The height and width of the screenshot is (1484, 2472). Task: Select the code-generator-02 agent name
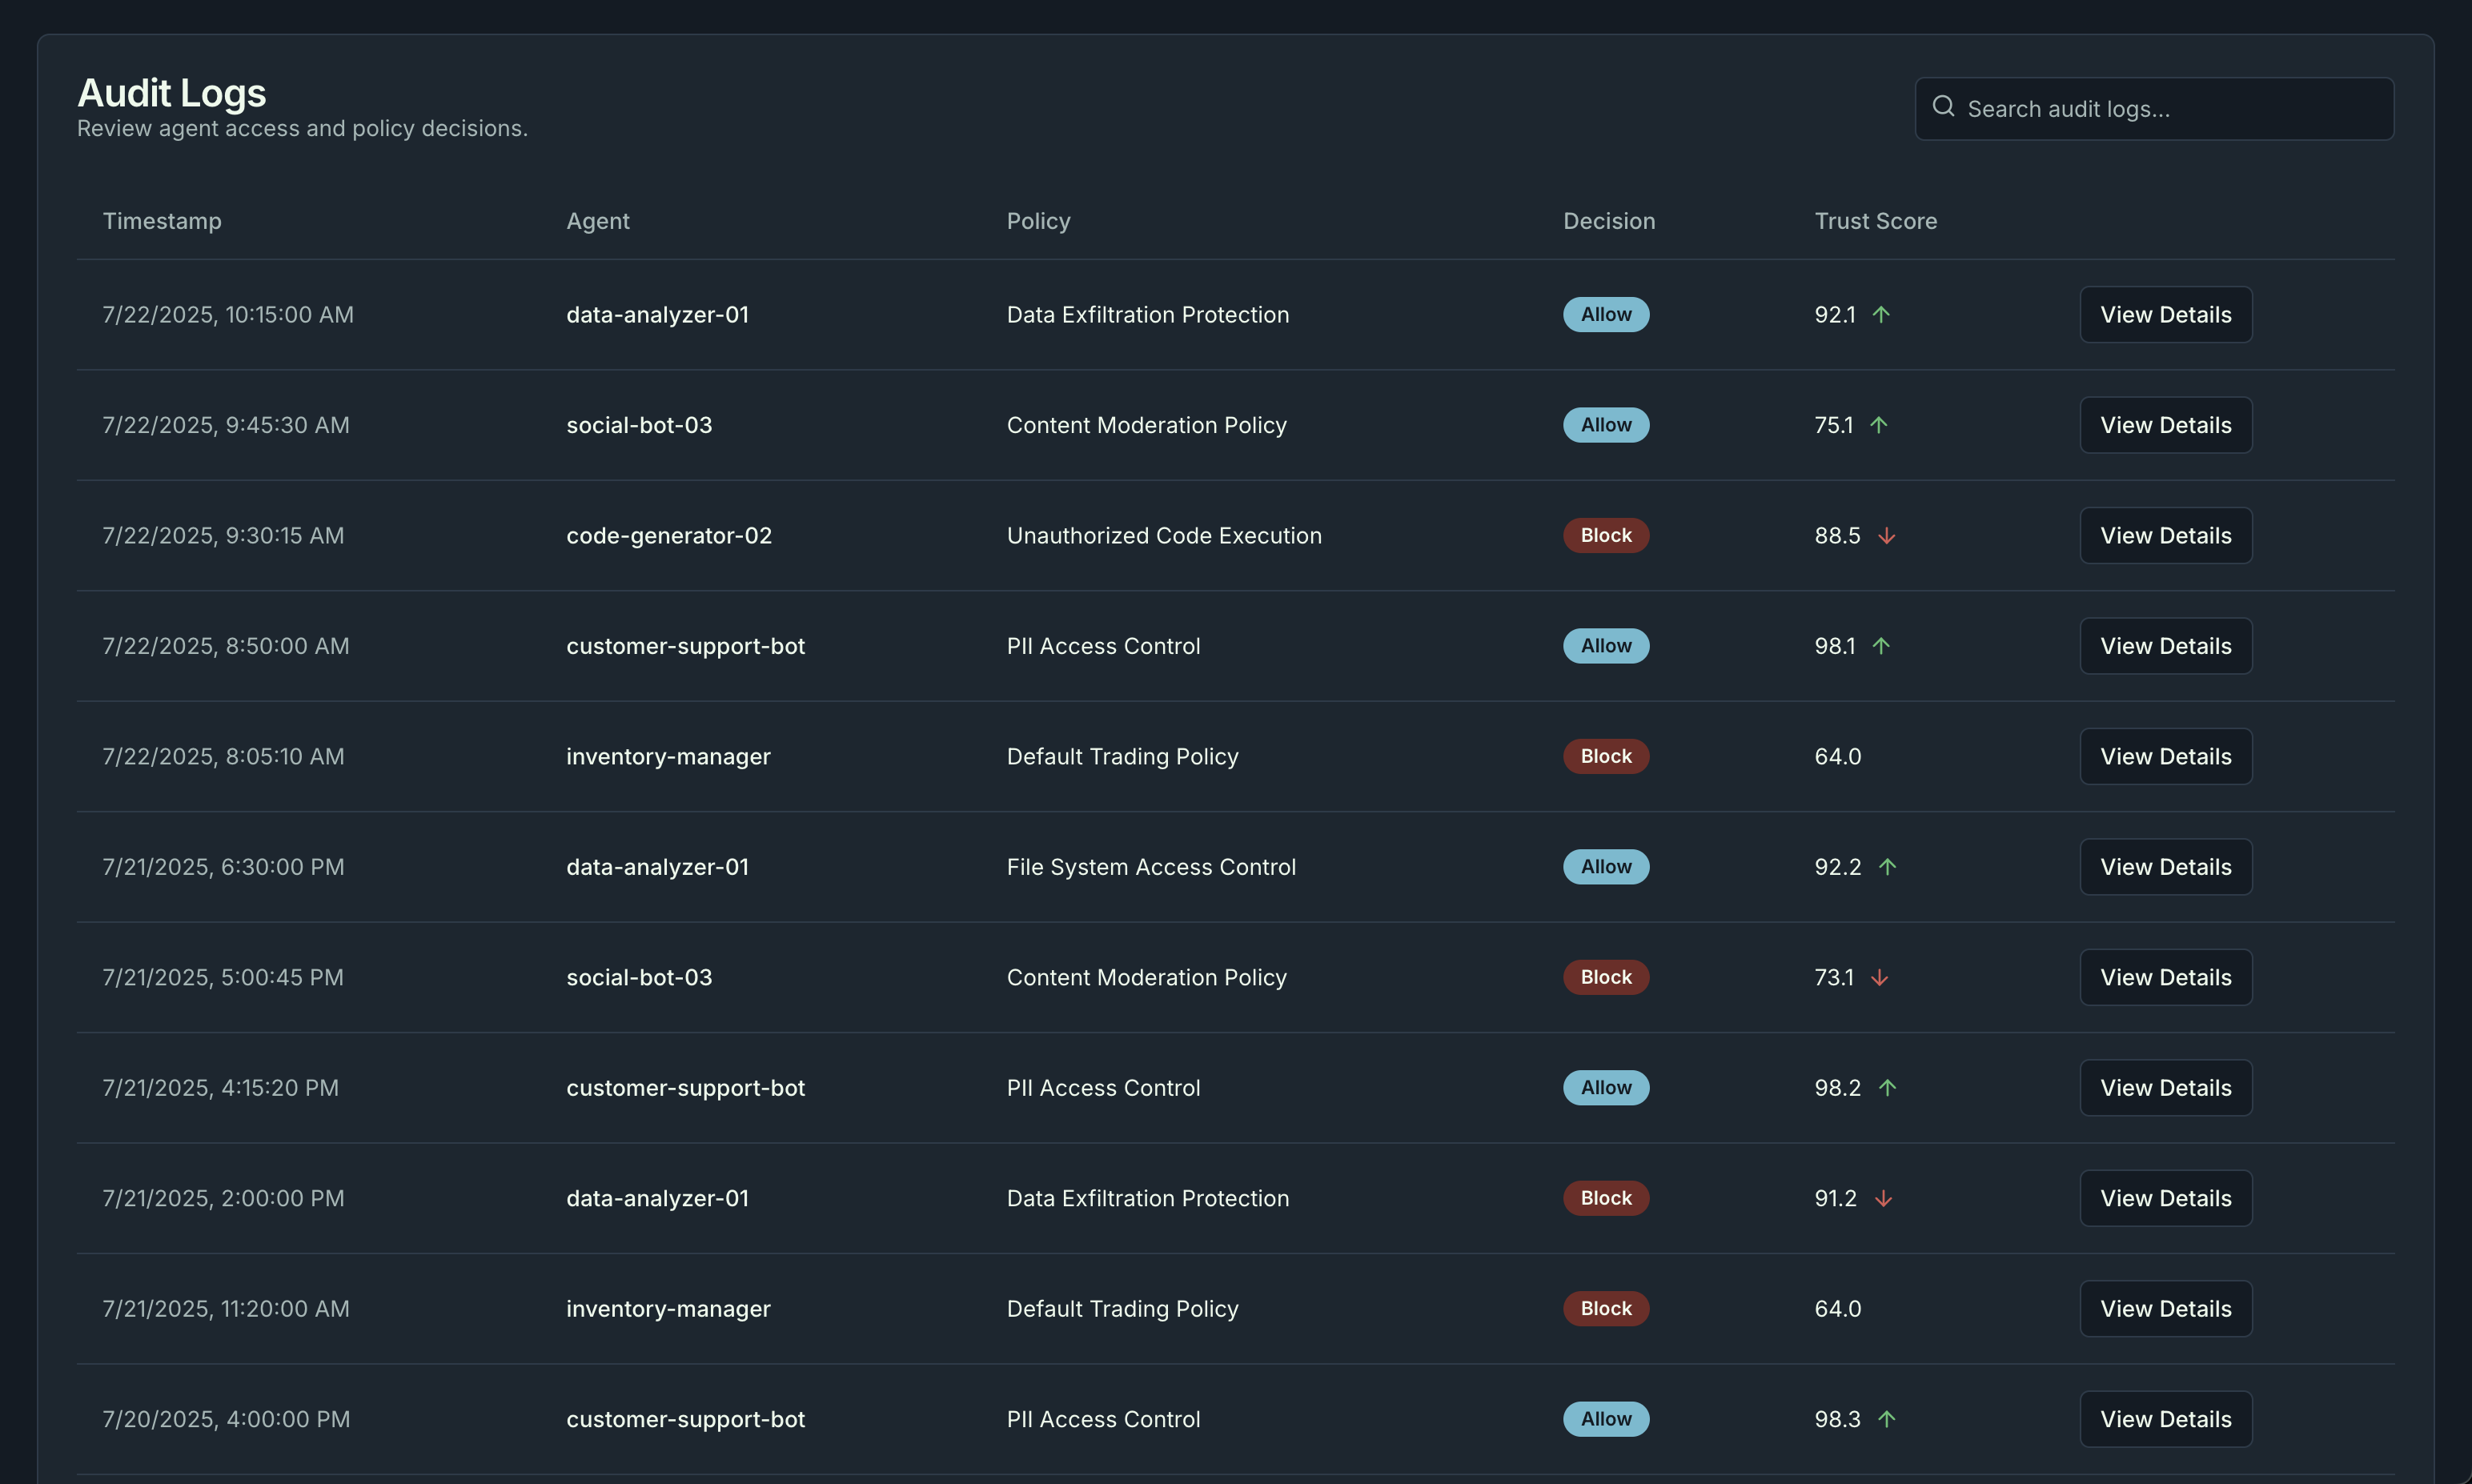tap(669, 536)
